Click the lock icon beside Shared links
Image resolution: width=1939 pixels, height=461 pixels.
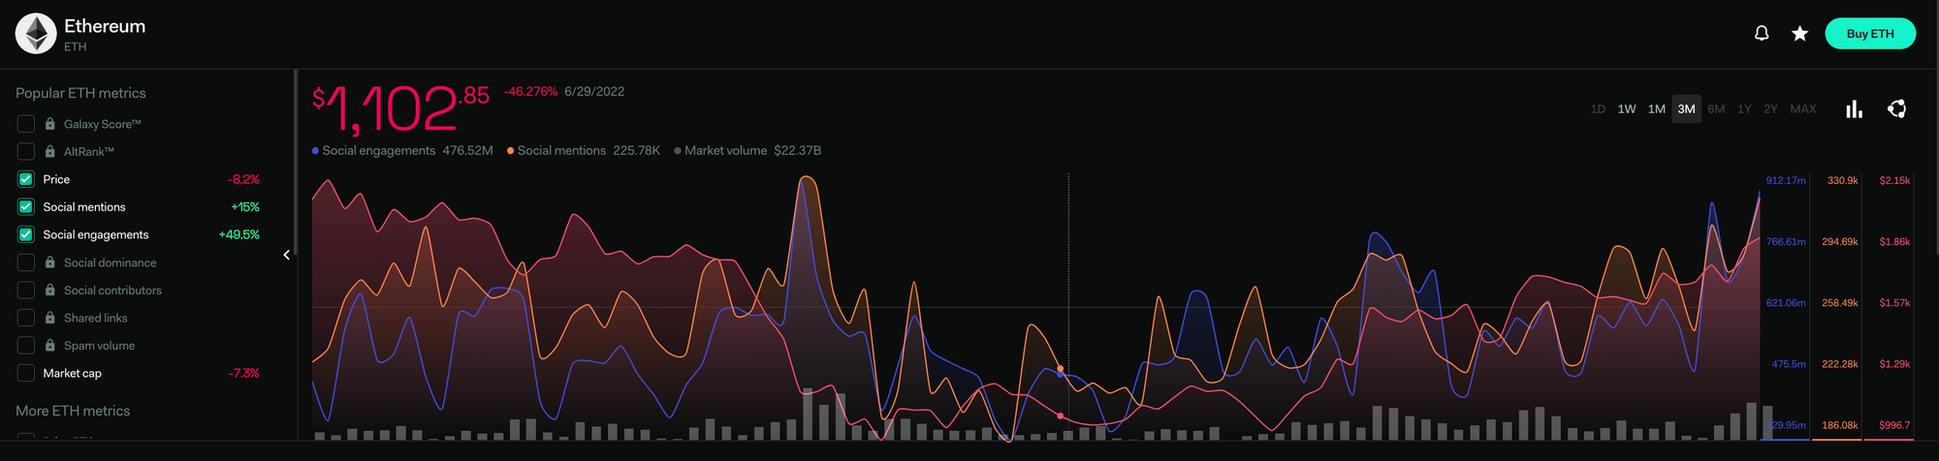coord(49,318)
